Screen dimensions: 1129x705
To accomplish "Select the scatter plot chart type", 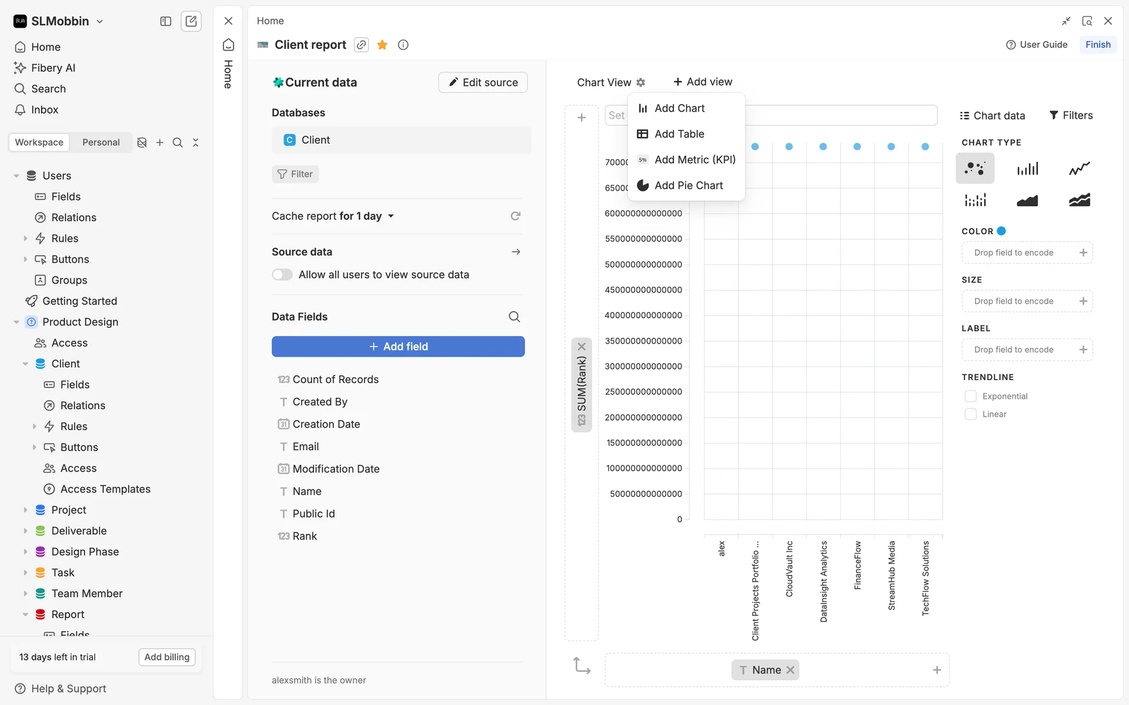I will pyautogui.click(x=974, y=169).
